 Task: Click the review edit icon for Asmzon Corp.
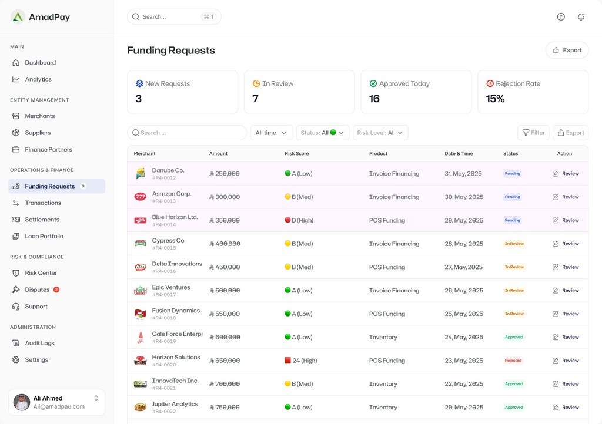[x=556, y=197]
